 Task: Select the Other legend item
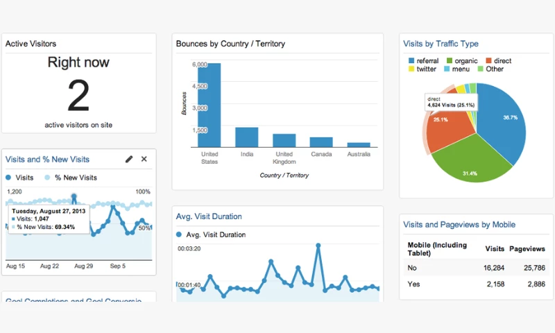pos(490,69)
